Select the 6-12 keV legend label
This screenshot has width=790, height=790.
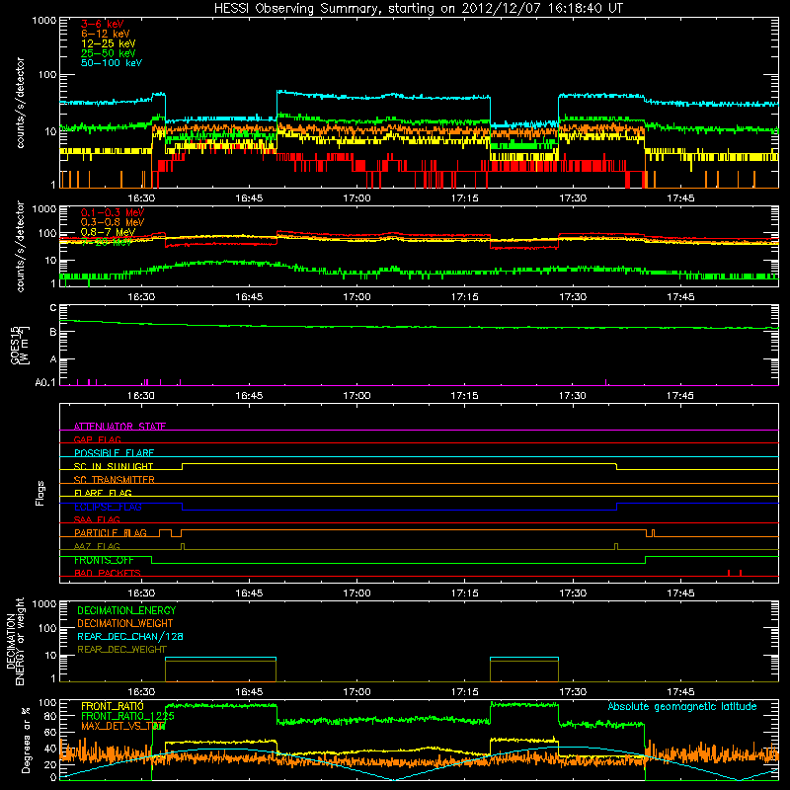106,34
